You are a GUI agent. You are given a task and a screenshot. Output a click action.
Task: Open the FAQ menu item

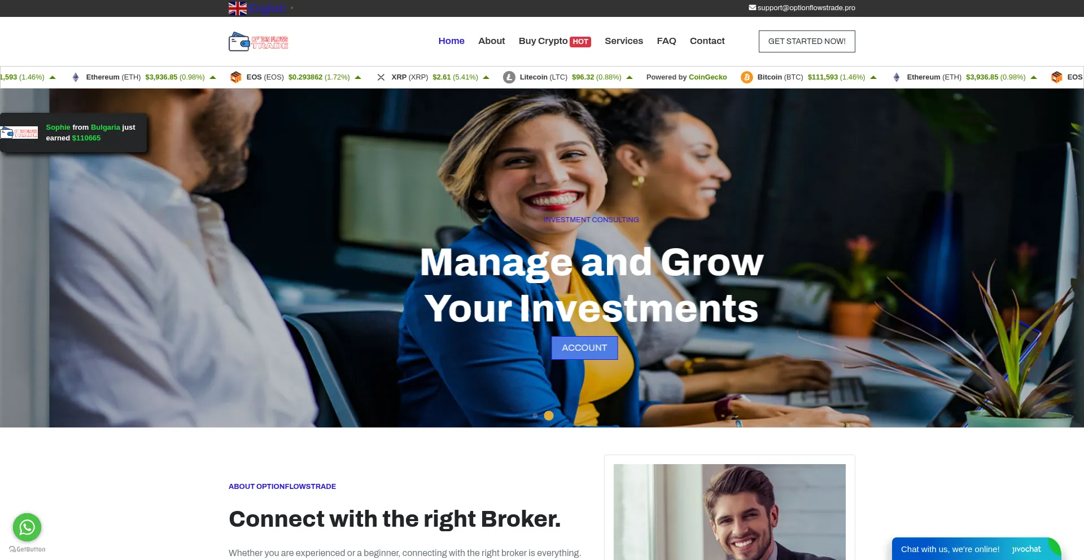[x=666, y=41]
